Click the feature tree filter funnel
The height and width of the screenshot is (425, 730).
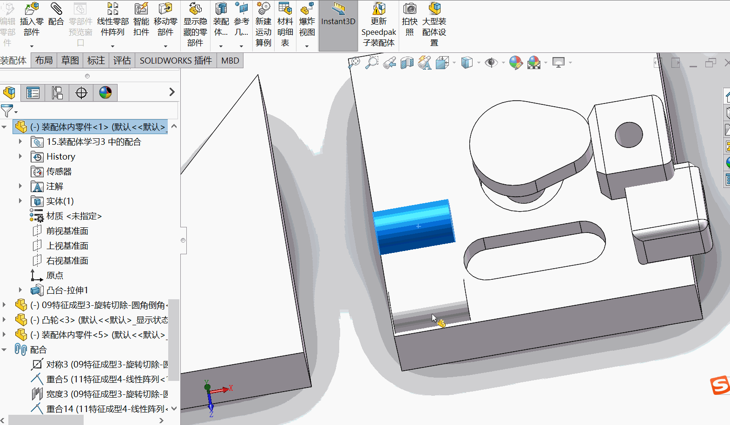pyautogui.click(x=7, y=111)
